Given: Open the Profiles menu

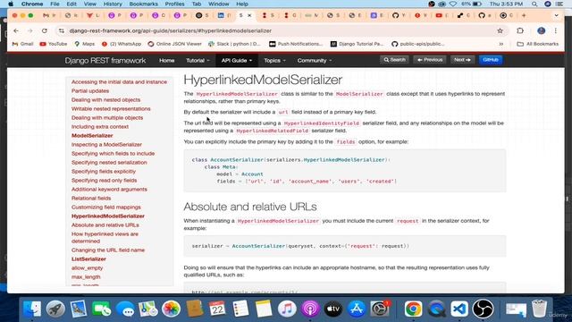Looking at the screenshot, I should [x=174, y=4].
